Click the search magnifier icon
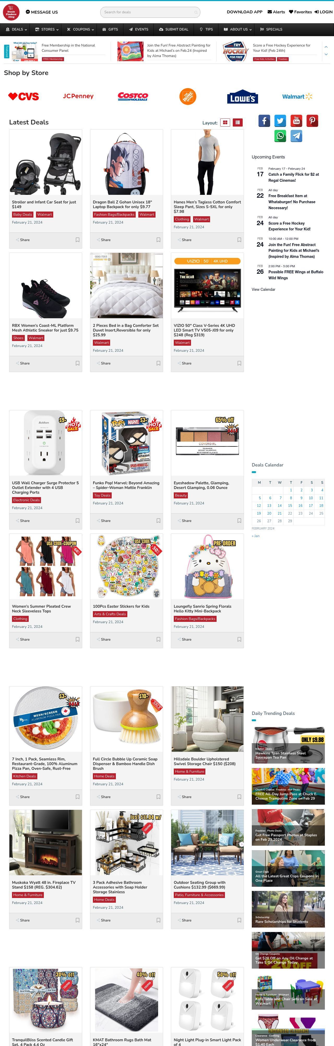The image size is (334, 1046). tap(196, 13)
